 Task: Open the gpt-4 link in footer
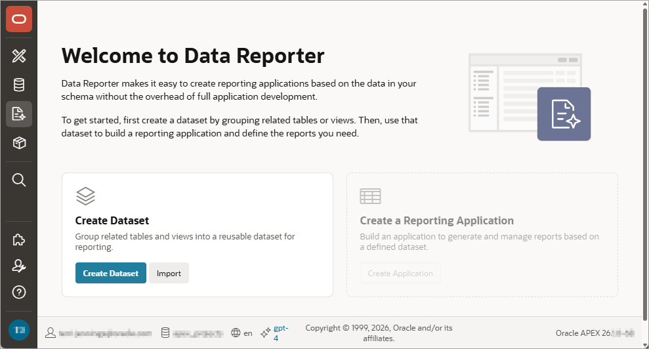[x=281, y=333]
